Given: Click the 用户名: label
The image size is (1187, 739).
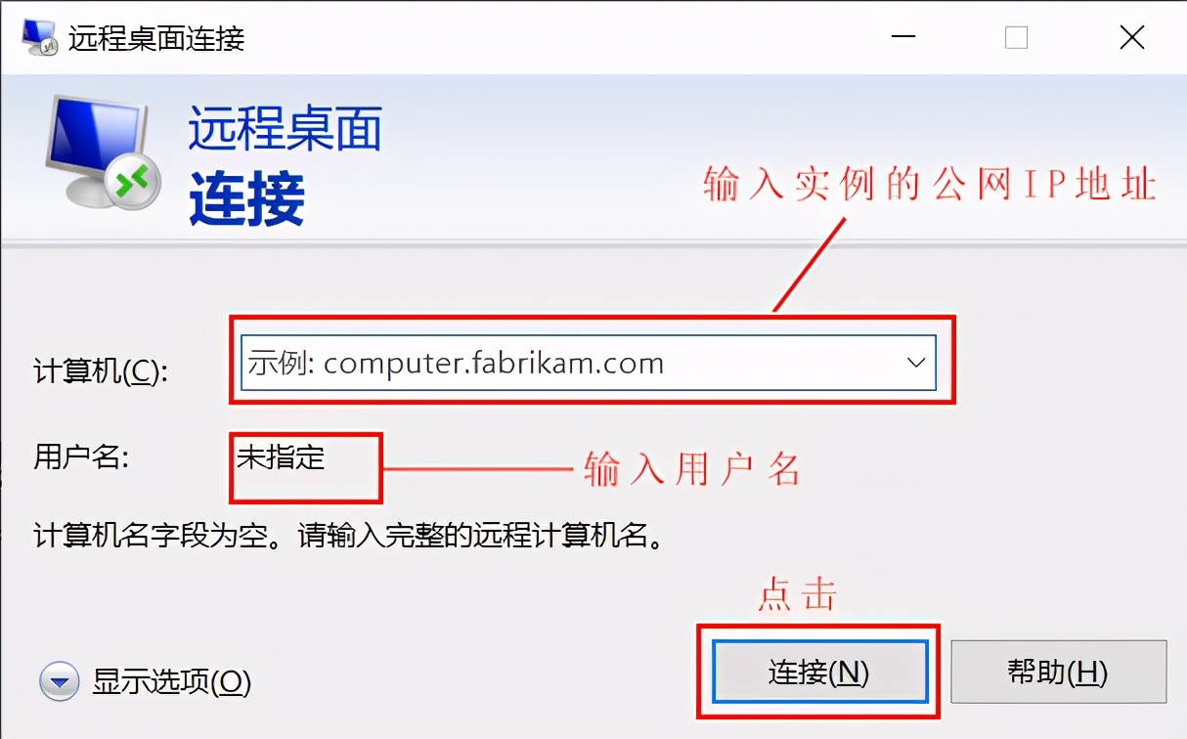Looking at the screenshot, I should click(82, 456).
